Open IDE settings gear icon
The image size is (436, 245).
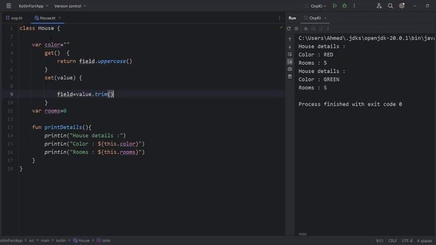point(402,6)
